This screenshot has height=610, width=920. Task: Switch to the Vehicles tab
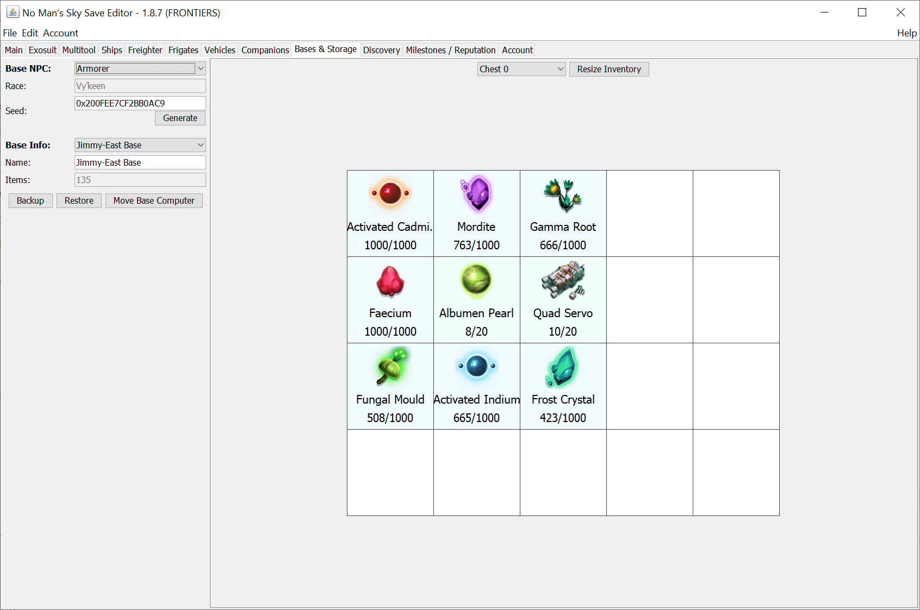(220, 50)
